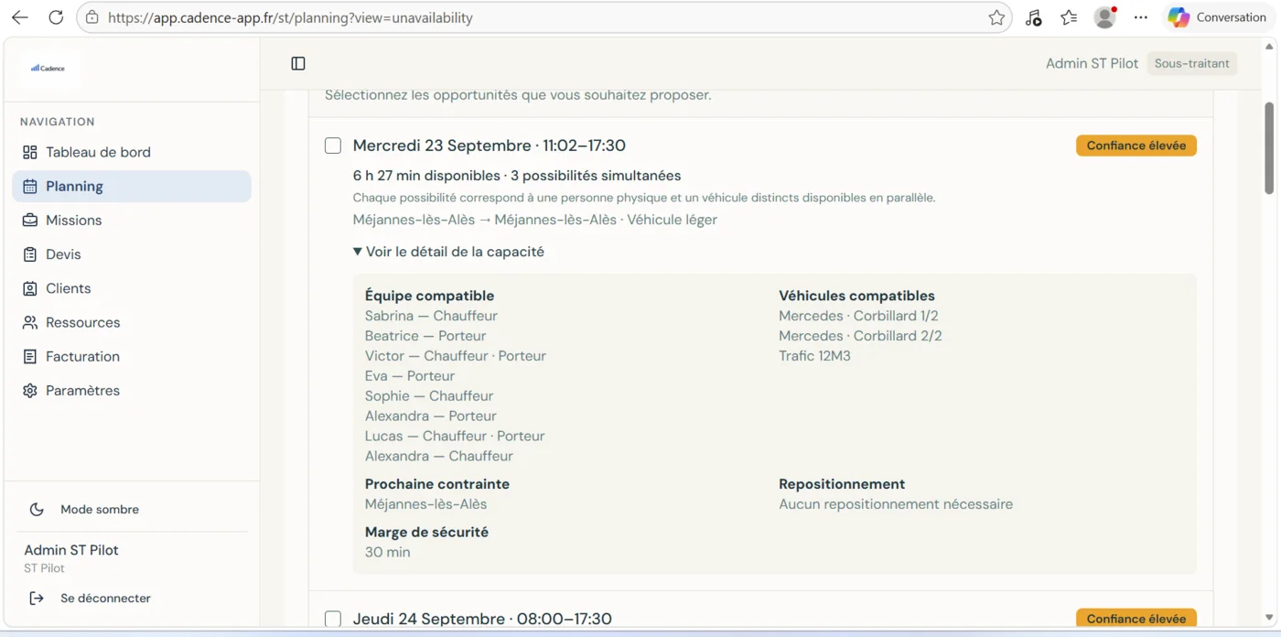Open the browser profile avatar

[x=1105, y=17]
